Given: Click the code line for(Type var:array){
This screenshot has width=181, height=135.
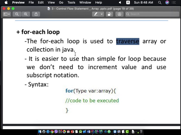Looking at the screenshot, I should click(x=91, y=91).
